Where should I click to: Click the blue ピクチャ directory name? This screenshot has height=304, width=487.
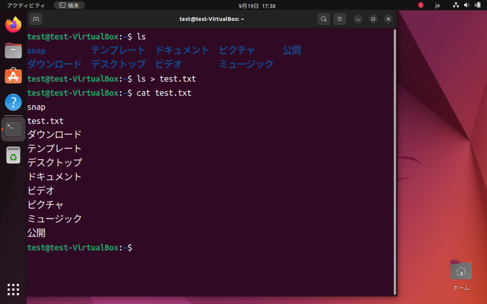click(237, 50)
